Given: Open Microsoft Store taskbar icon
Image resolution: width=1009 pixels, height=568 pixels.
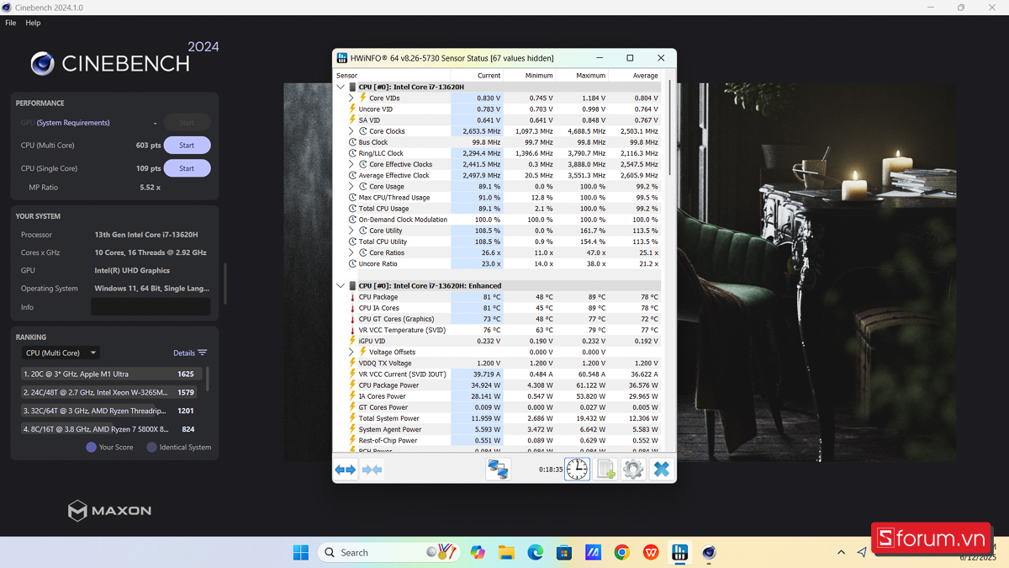Looking at the screenshot, I should [x=564, y=552].
